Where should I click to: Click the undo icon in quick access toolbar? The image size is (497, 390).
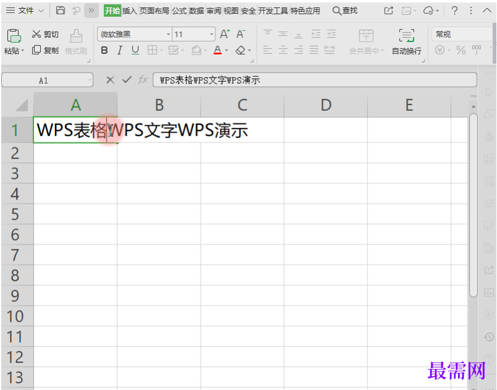76,11
